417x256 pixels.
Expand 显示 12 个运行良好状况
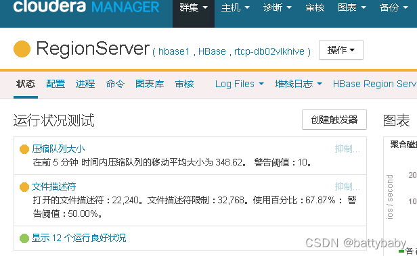point(79,238)
